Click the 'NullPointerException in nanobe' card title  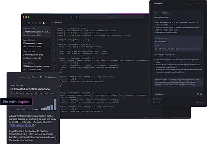click(x=30, y=89)
